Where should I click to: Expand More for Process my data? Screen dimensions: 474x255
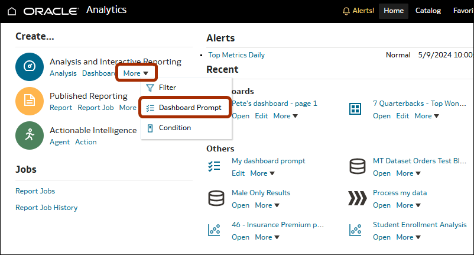tap(408, 205)
